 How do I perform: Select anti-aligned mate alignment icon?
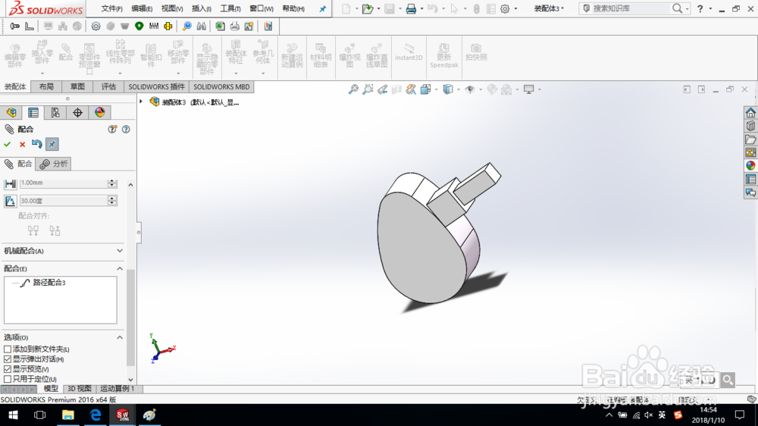coord(55,230)
